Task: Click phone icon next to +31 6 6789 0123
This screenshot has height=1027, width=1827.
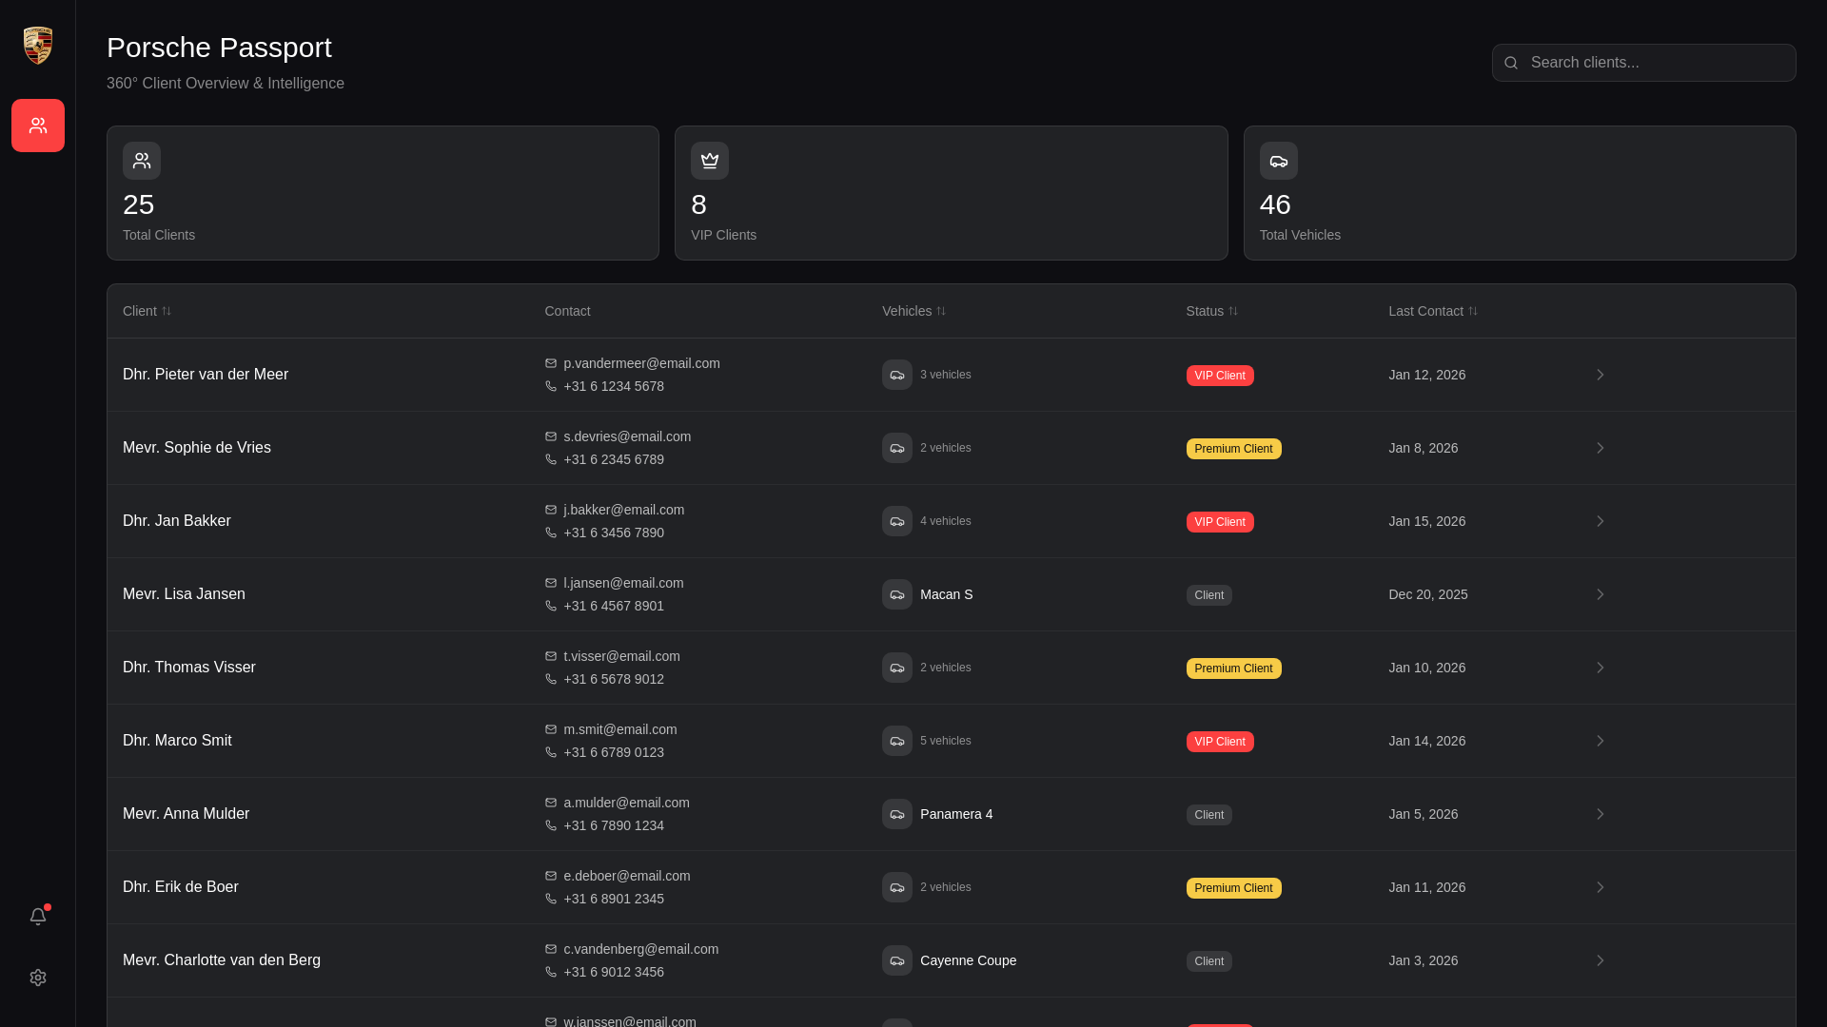Action: pyautogui.click(x=551, y=752)
